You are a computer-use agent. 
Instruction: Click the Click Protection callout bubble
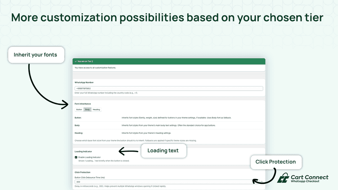(x=276, y=162)
